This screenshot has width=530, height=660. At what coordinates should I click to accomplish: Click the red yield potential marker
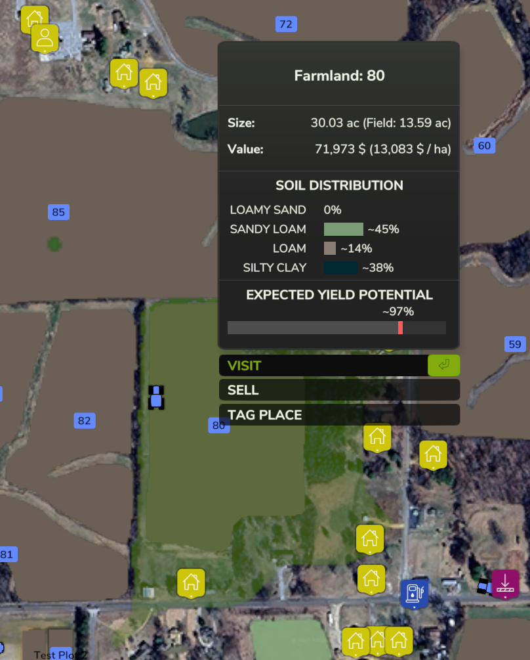400,328
